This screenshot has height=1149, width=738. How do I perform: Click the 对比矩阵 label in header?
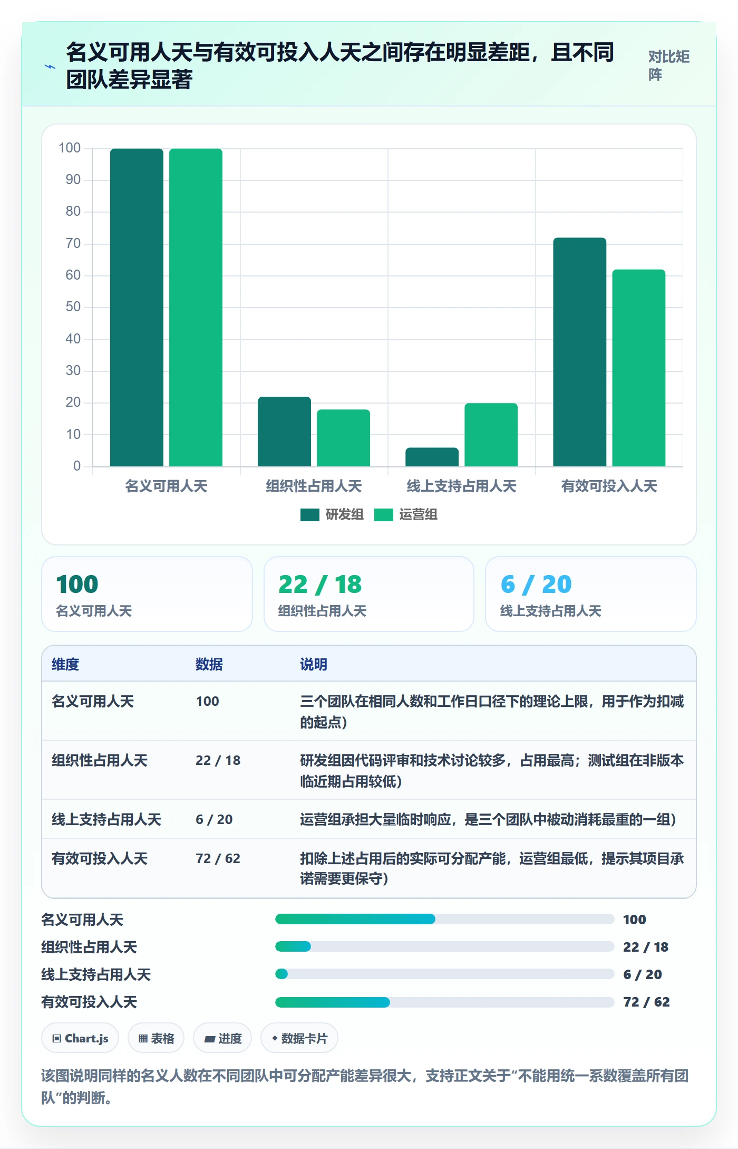coord(668,65)
